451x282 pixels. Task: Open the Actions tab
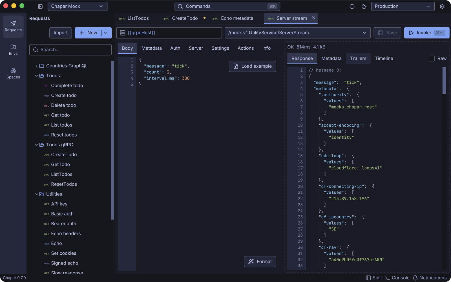246,48
